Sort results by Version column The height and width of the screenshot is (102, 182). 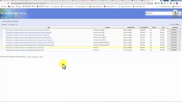click(154, 27)
